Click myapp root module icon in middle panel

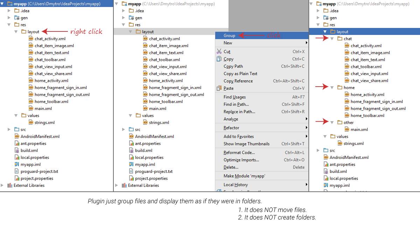pos(124,4)
